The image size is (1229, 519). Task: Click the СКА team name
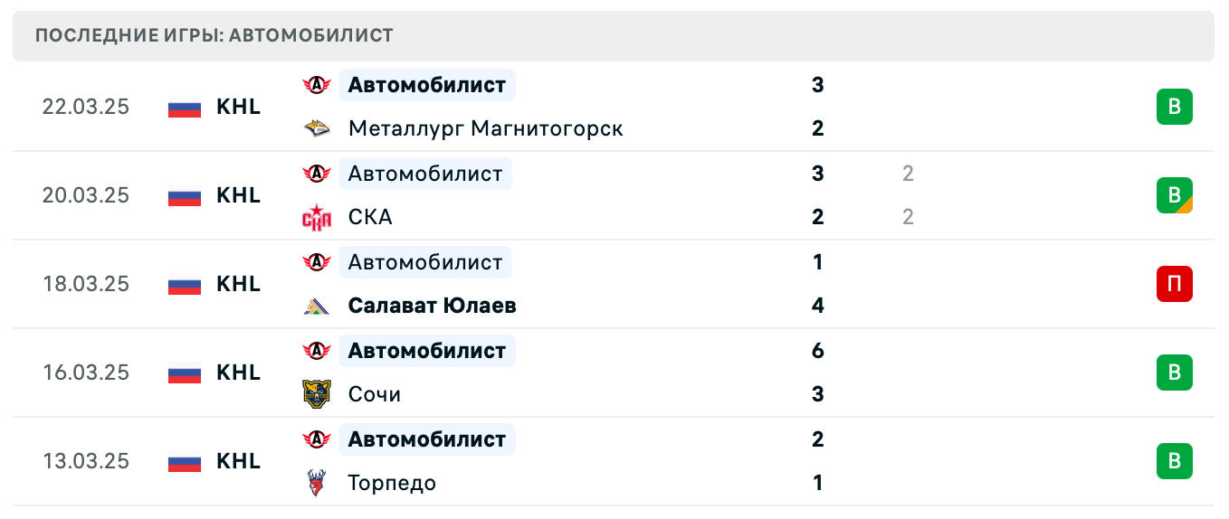[x=370, y=217]
